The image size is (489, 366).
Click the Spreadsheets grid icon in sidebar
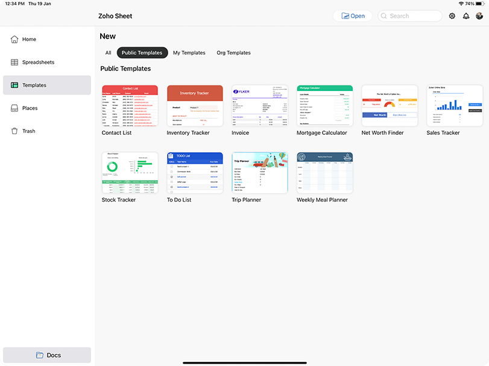pos(14,62)
